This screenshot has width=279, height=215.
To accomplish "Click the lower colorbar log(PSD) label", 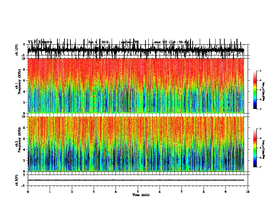I will tap(263, 149).
